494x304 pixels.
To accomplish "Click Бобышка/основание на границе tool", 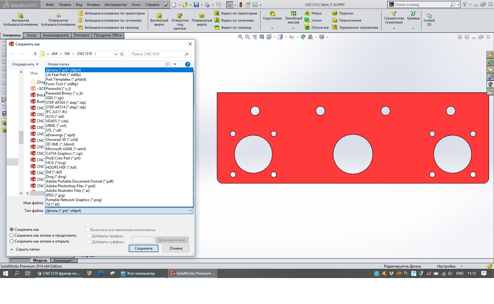I will point(109,27).
